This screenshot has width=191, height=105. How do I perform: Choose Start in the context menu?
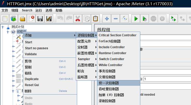coord(50,42)
